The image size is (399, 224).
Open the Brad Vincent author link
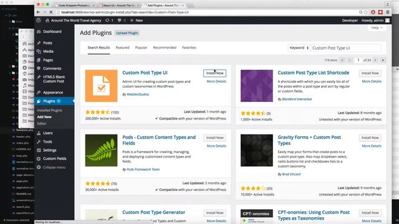[291, 174]
